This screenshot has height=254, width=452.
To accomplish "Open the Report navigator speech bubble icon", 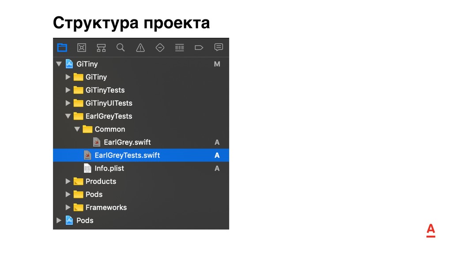I will (218, 47).
